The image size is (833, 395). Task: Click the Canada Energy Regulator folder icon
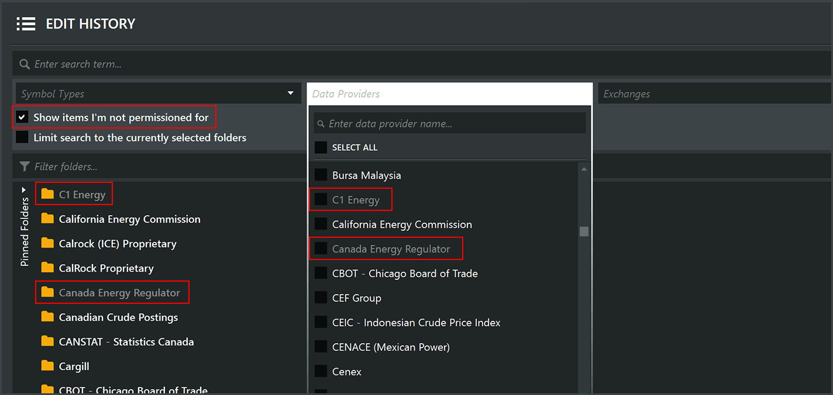[x=47, y=292]
